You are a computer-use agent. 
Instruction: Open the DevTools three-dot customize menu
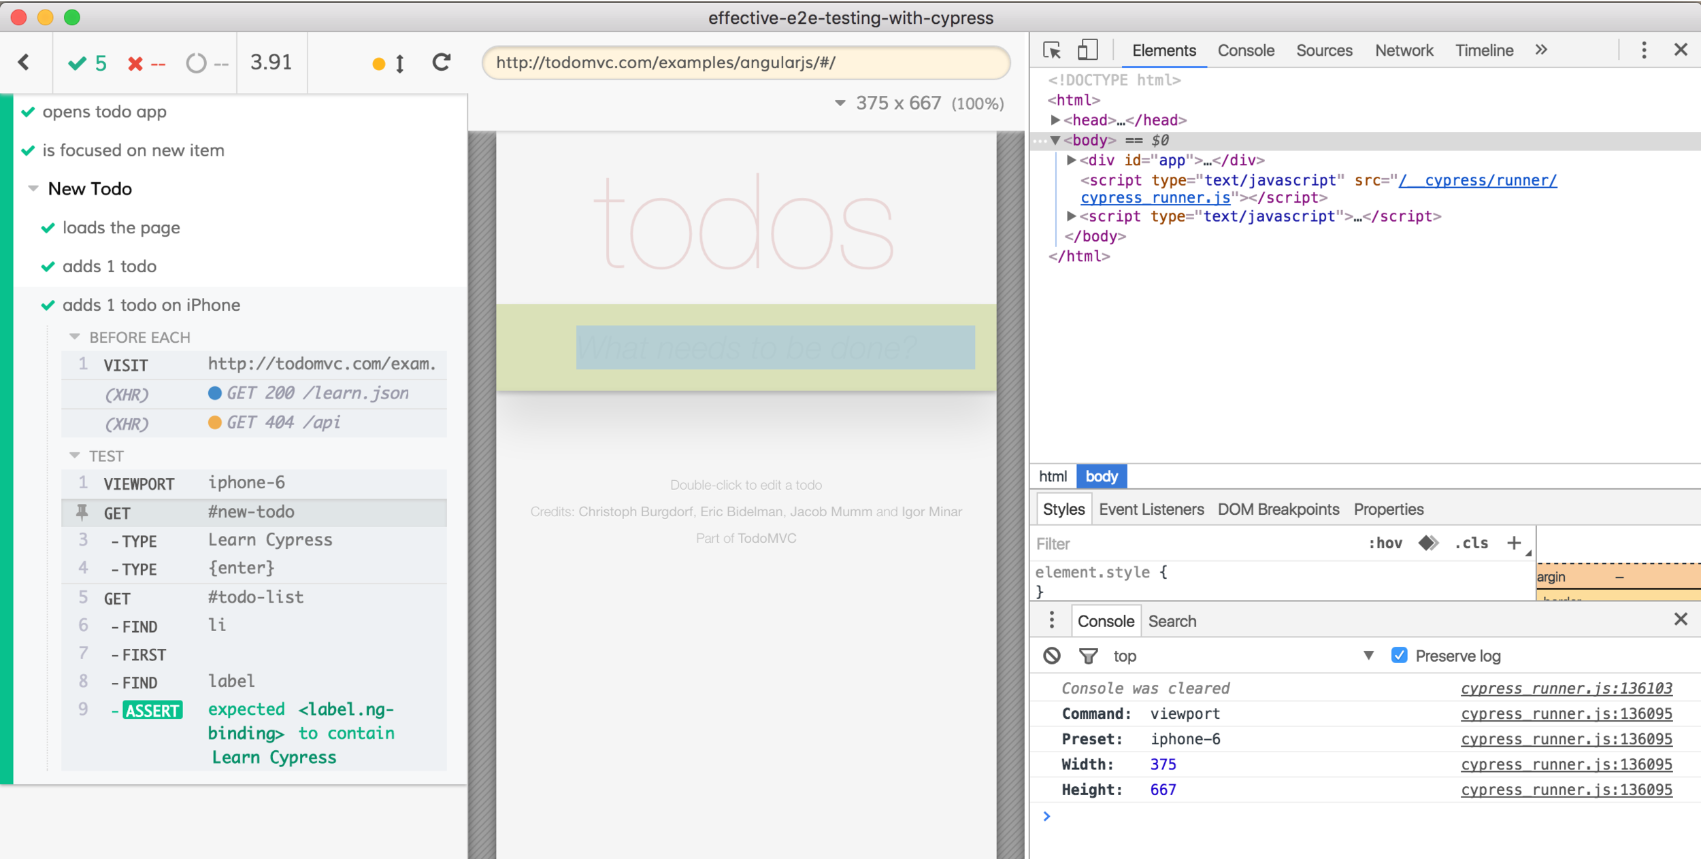1644,50
